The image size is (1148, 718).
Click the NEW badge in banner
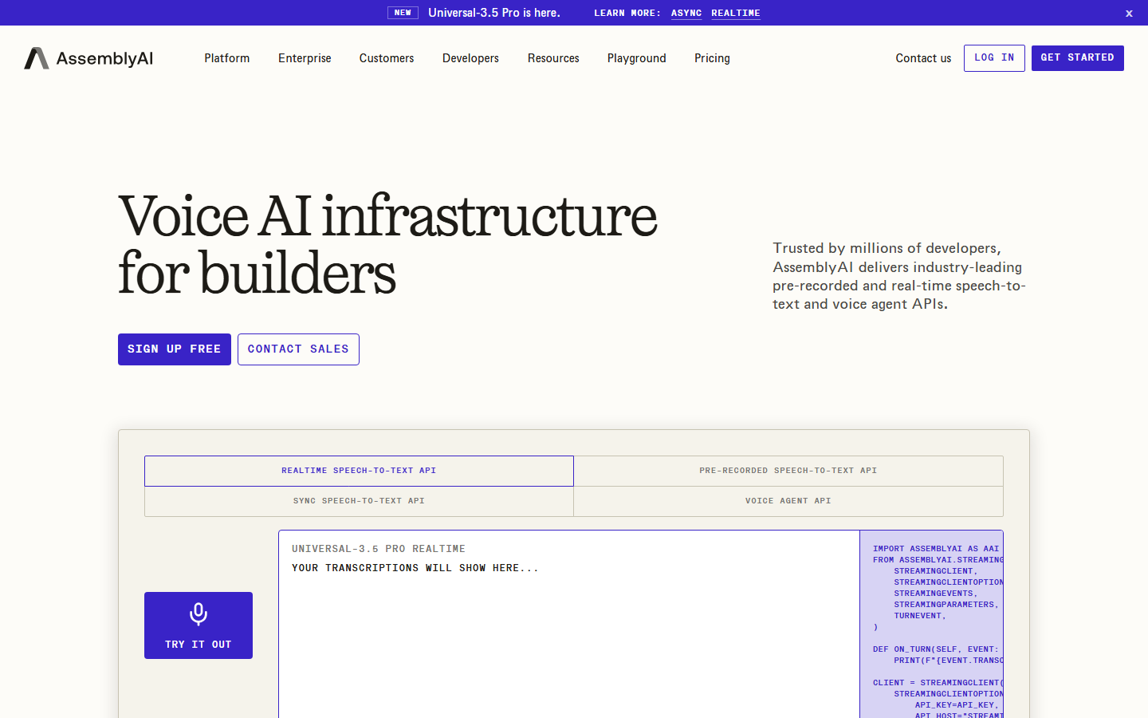403,13
